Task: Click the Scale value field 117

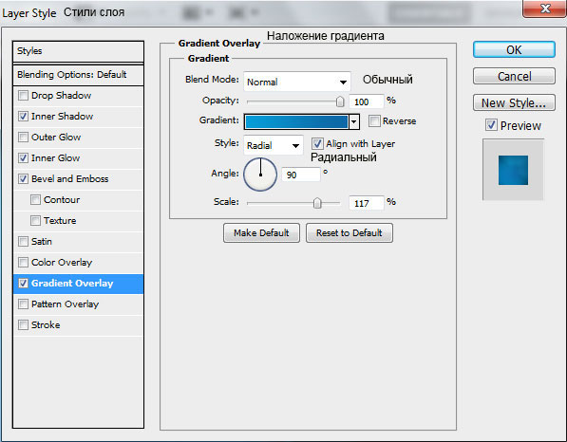Action: (367, 203)
